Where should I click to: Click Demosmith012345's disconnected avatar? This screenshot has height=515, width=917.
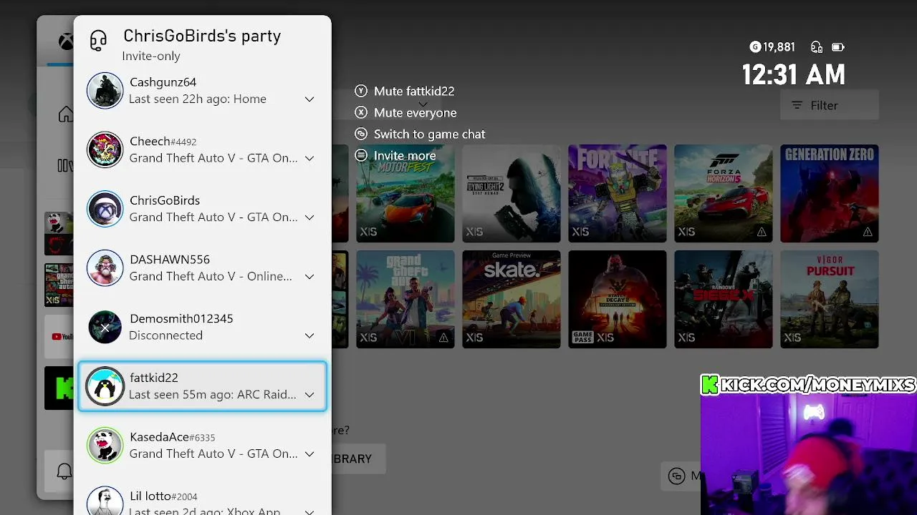click(x=105, y=327)
